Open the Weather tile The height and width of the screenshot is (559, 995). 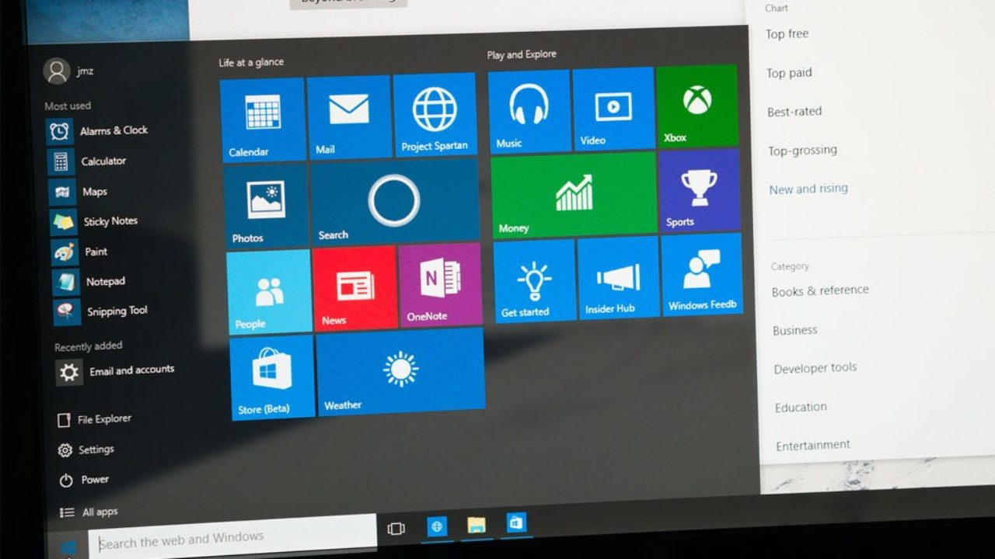400,372
